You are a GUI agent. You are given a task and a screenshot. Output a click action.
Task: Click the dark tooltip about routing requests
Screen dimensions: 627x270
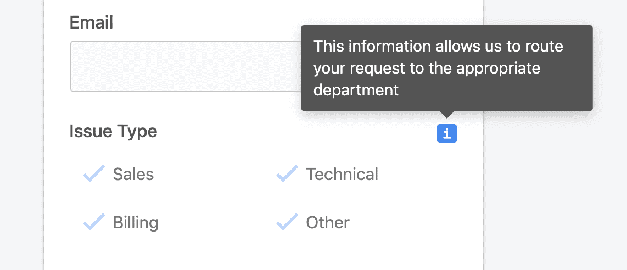(447, 68)
